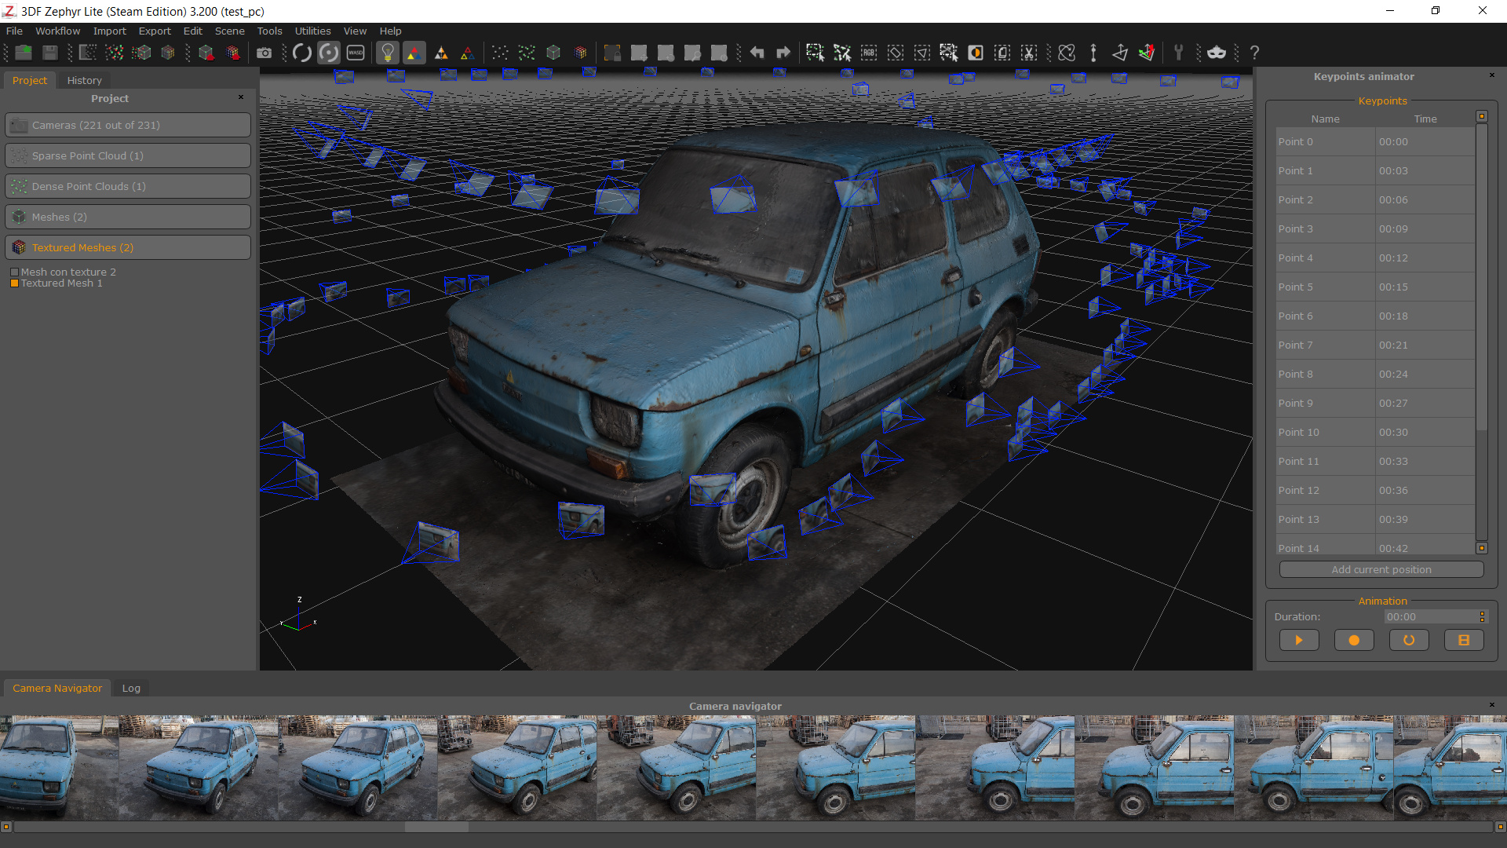Take a screenshot with the camera icon

pos(265,53)
